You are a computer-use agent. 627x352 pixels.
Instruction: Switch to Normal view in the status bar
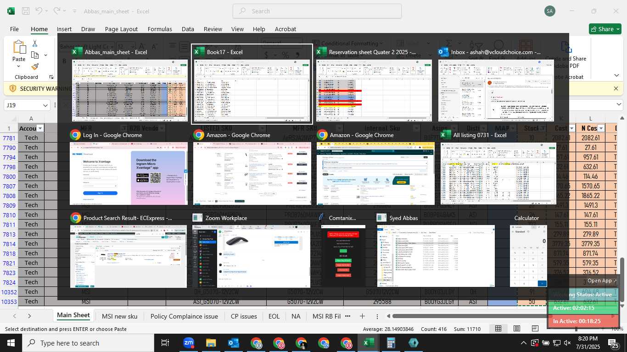498,329
